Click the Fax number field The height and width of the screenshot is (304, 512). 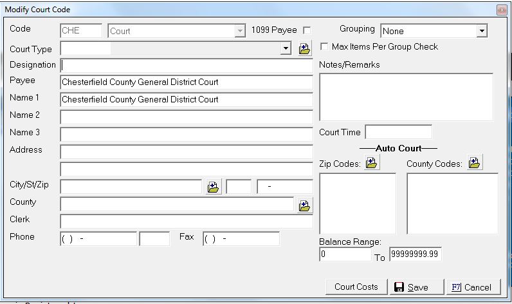[x=241, y=239]
